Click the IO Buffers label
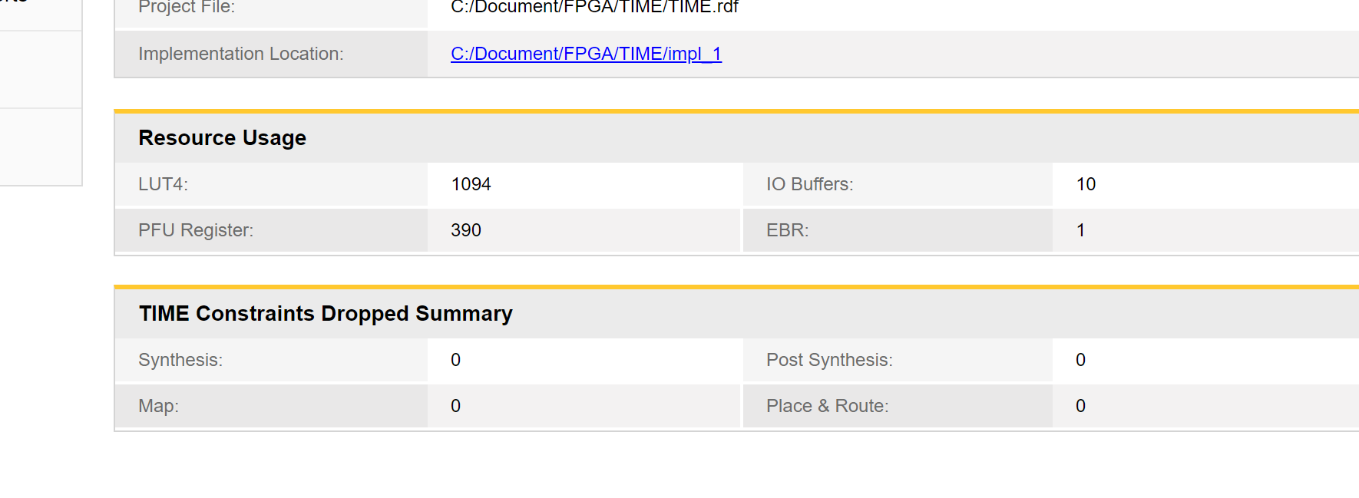 coord(809,184)
